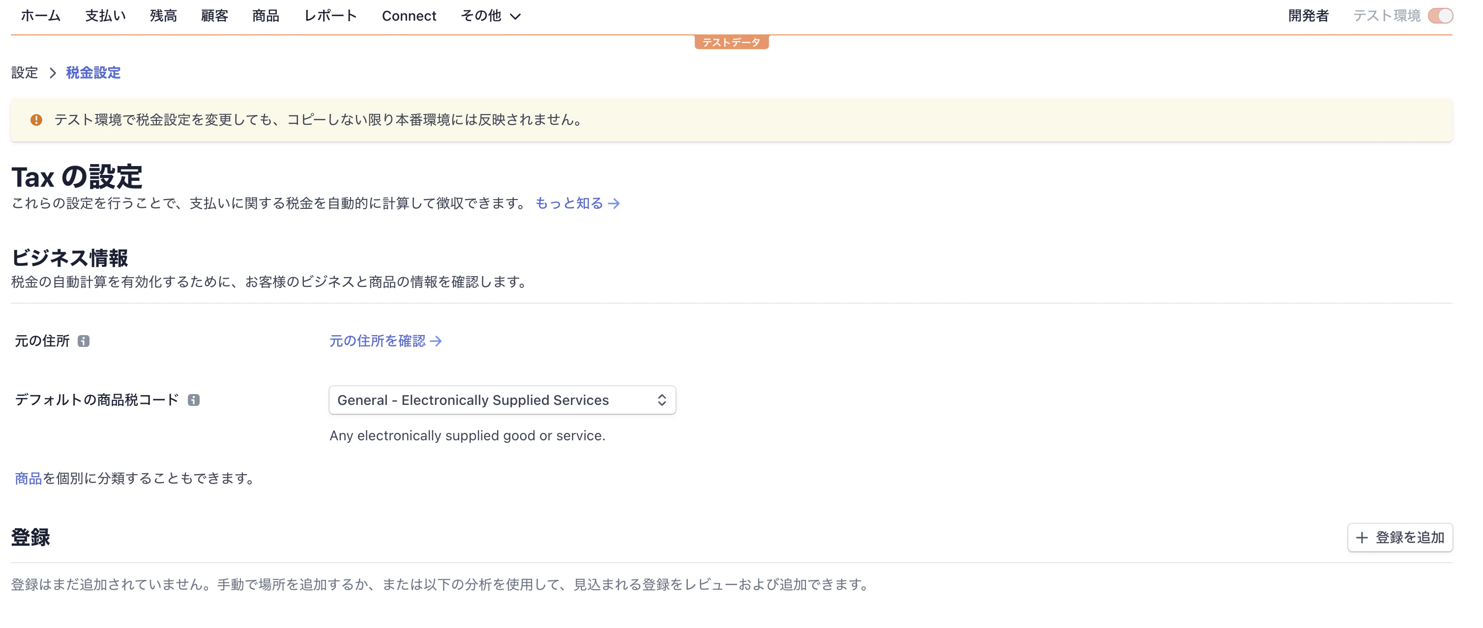Click info icon next to 元の住所
The image size is (1483, 628).
point(84,341)
